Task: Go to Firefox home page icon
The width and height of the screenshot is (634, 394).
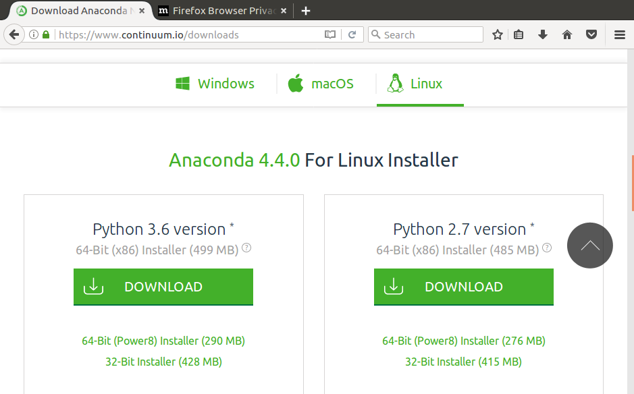Action: 567,35
